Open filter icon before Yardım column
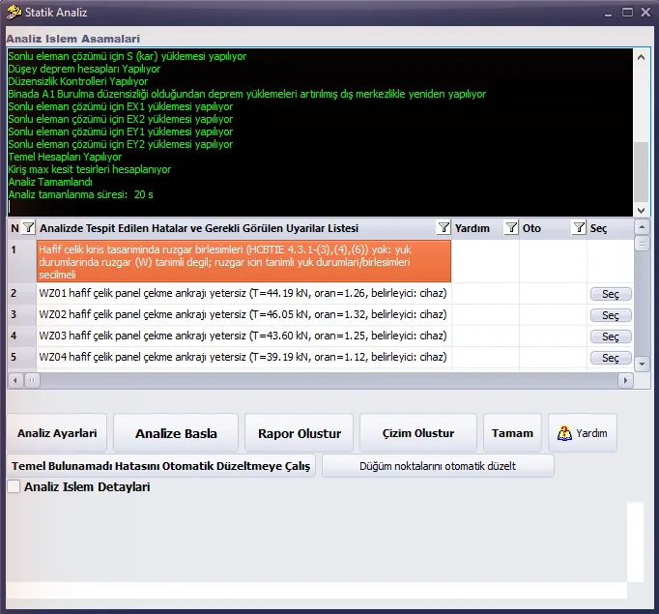 click(x=444, y=228)
